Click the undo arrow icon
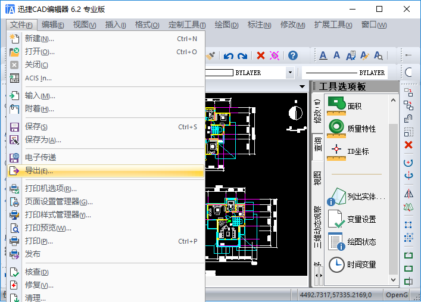Screen dimensions: 421x302 (229, 55)
